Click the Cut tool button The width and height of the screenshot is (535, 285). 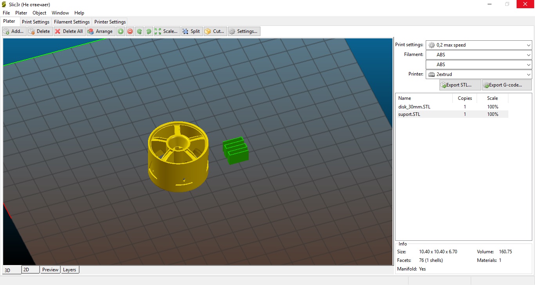point(215,31)
